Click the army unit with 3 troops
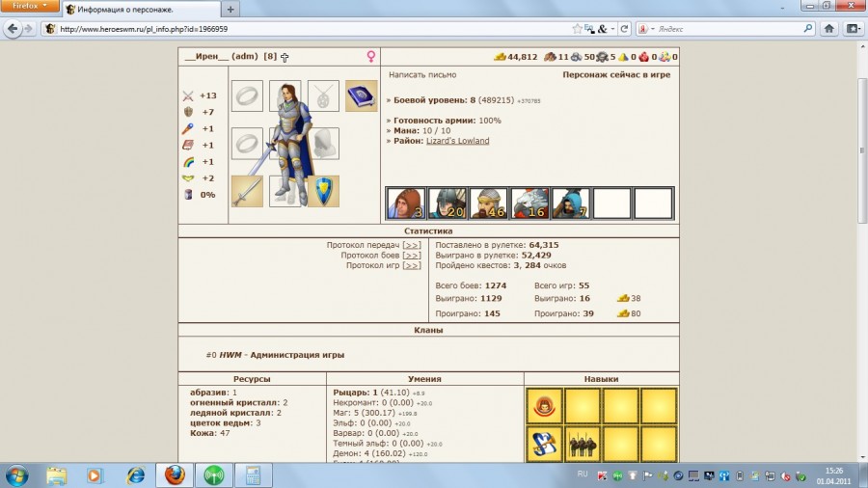The image size is (868, 488). pos(406,203)
